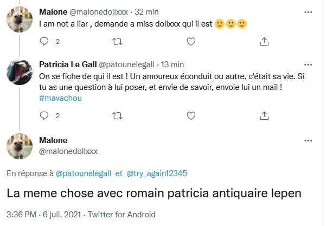The image size is (327, 226).
Task: Open Twitter for Android source link
Action: coord(121,215)
